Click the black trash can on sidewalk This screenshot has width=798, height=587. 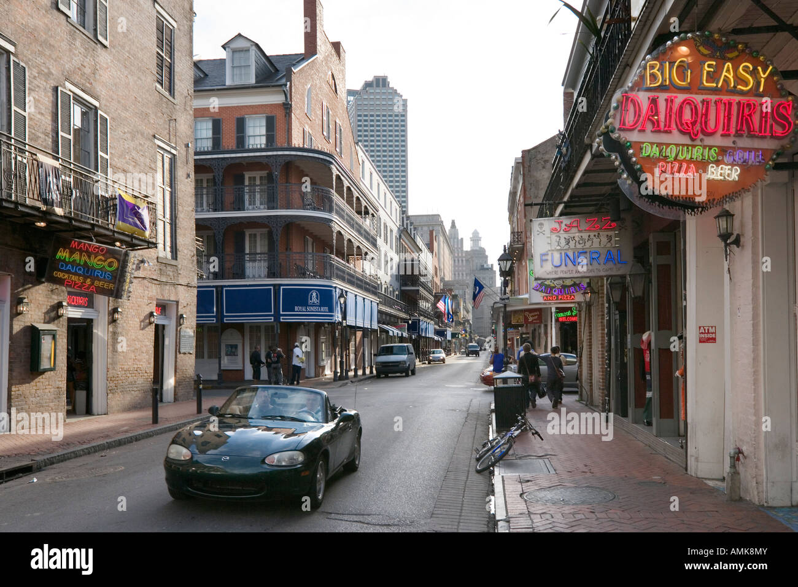pos(509,401)
